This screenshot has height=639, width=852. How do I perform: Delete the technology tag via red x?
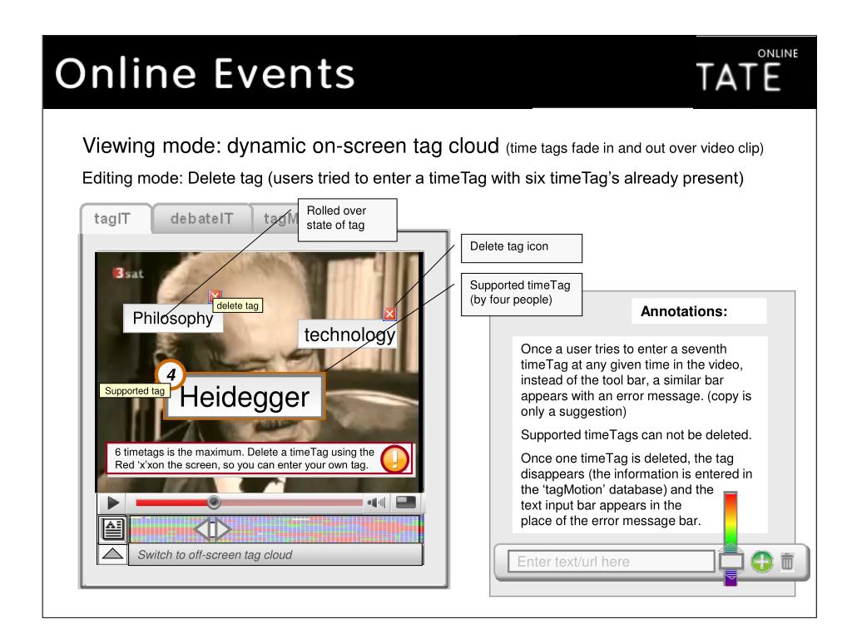[389, 314]
